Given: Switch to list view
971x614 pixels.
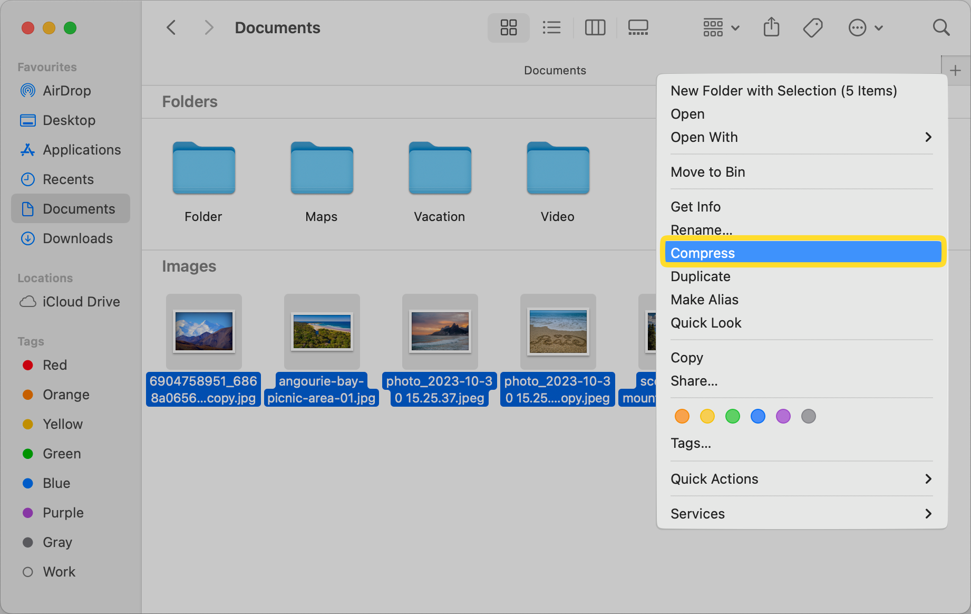Looking at the screenshot, I should pos(551,27).
